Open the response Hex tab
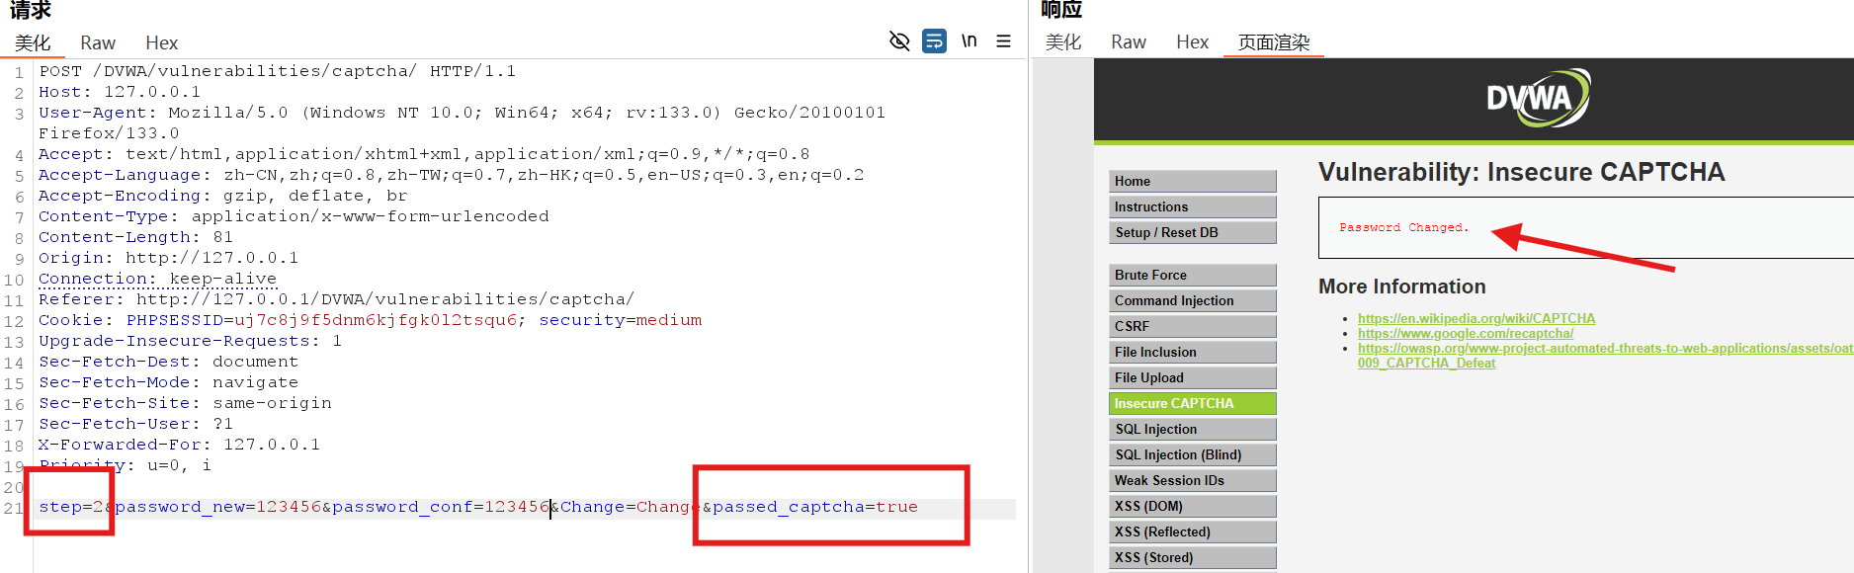 click(x=1192, y=42)
